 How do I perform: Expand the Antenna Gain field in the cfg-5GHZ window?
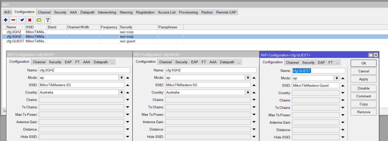pyautogui.click(x=254, y=122)
